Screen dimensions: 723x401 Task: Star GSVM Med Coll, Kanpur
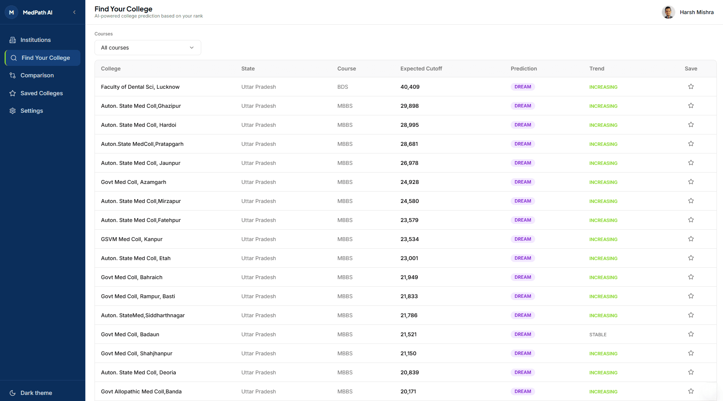[x=691, y=239]
